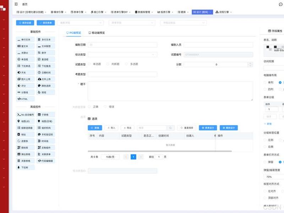Choose the 数字 number control
Viewport: 284px width, 213px height.
46,53
